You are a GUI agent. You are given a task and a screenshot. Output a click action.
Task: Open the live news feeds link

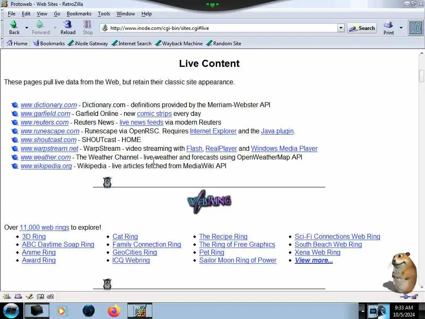142,123
